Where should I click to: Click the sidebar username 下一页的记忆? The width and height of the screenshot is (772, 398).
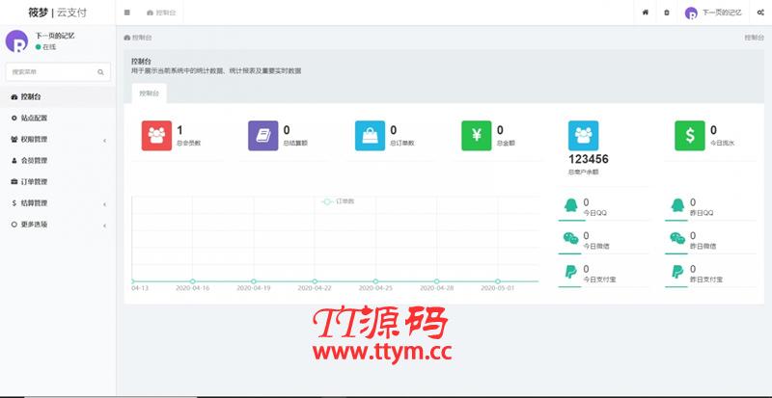(55, 36)
